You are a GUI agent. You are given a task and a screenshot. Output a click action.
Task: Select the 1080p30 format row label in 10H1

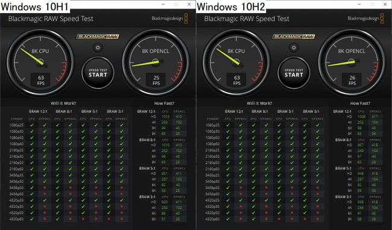click(16, 131)
